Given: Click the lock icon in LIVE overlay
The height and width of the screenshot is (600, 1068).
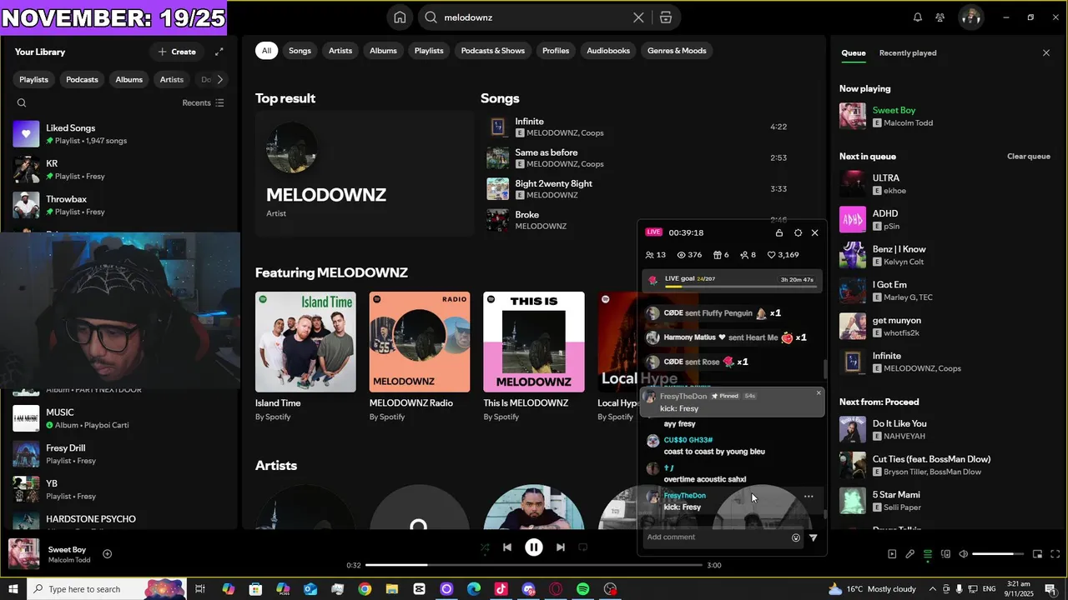Looking at the screenshot, I should pos(779,232).
